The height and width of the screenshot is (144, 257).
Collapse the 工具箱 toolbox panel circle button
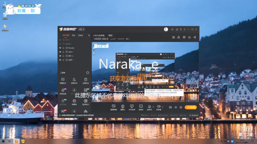click(x=87, y=73)
